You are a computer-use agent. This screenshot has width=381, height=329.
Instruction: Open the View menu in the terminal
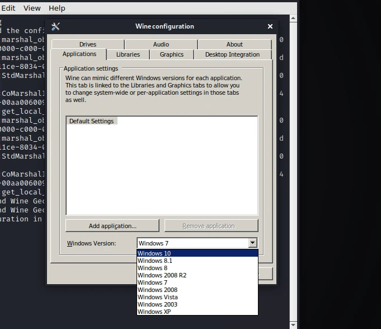click(x=32, y=8)
